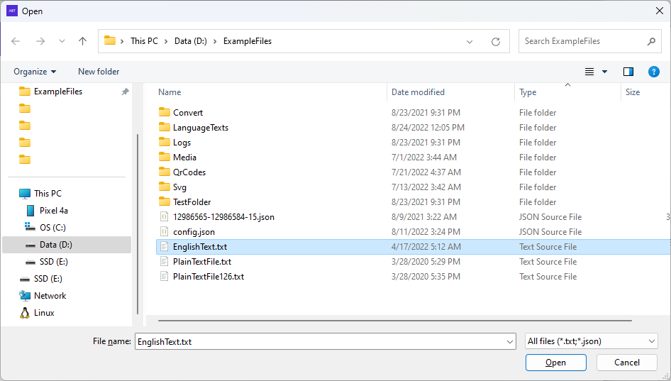Click the date 4/17/2022 5:12 AM
This screenshot has width=671, height=381.
[x=426, y=247]
